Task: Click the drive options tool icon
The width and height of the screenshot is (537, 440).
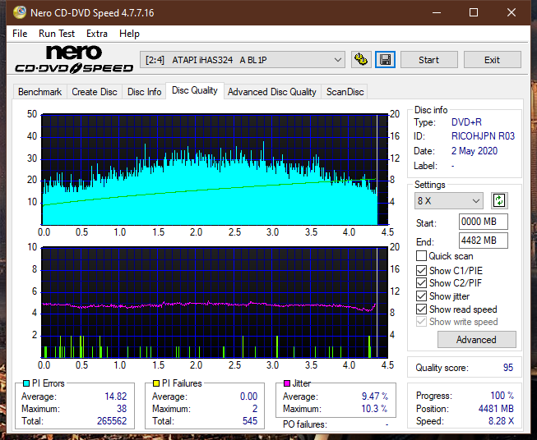Action: point(361,60)
